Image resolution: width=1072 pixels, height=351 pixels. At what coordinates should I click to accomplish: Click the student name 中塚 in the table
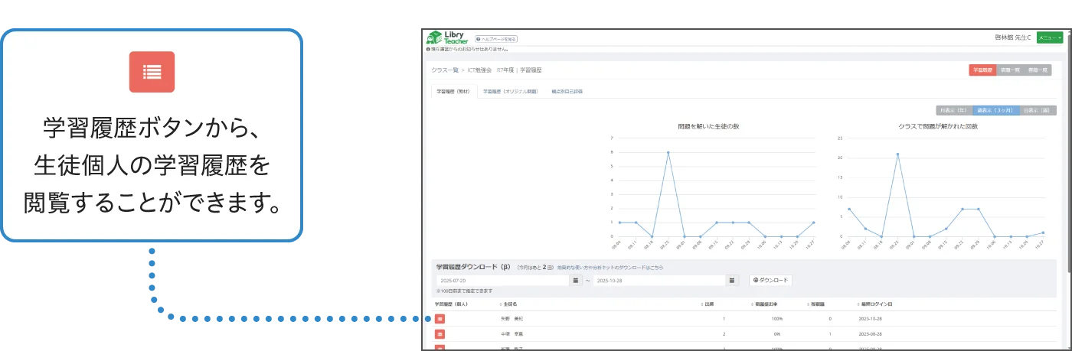[511, 334]
